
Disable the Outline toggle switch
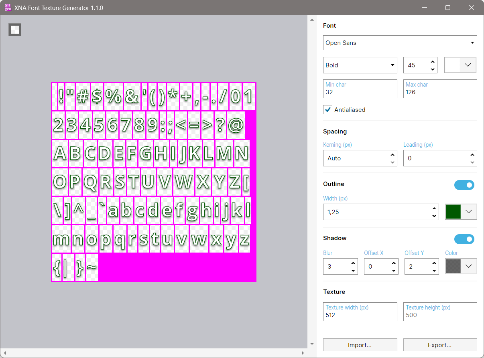(x=464, y=185)
